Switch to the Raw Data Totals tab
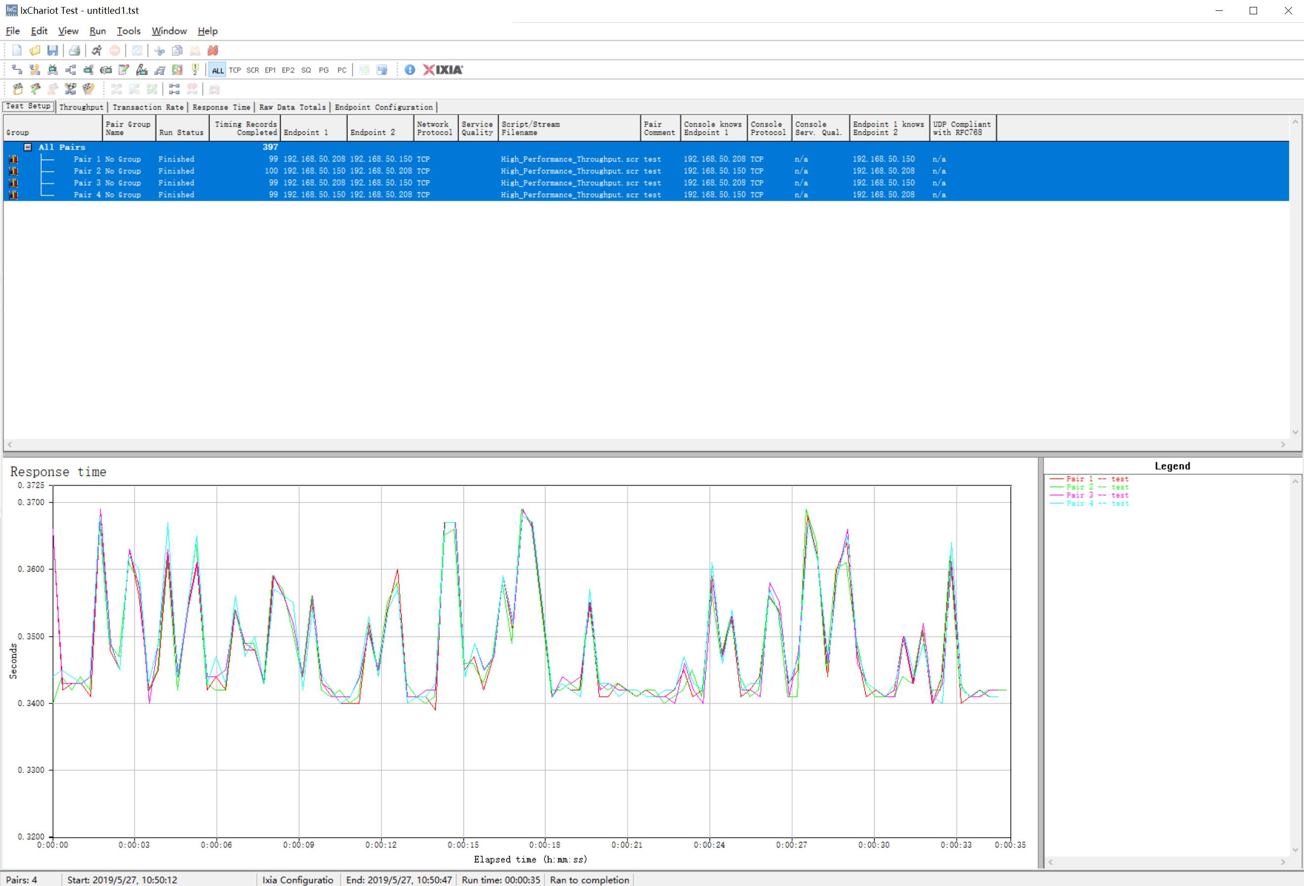 [292, 107]
